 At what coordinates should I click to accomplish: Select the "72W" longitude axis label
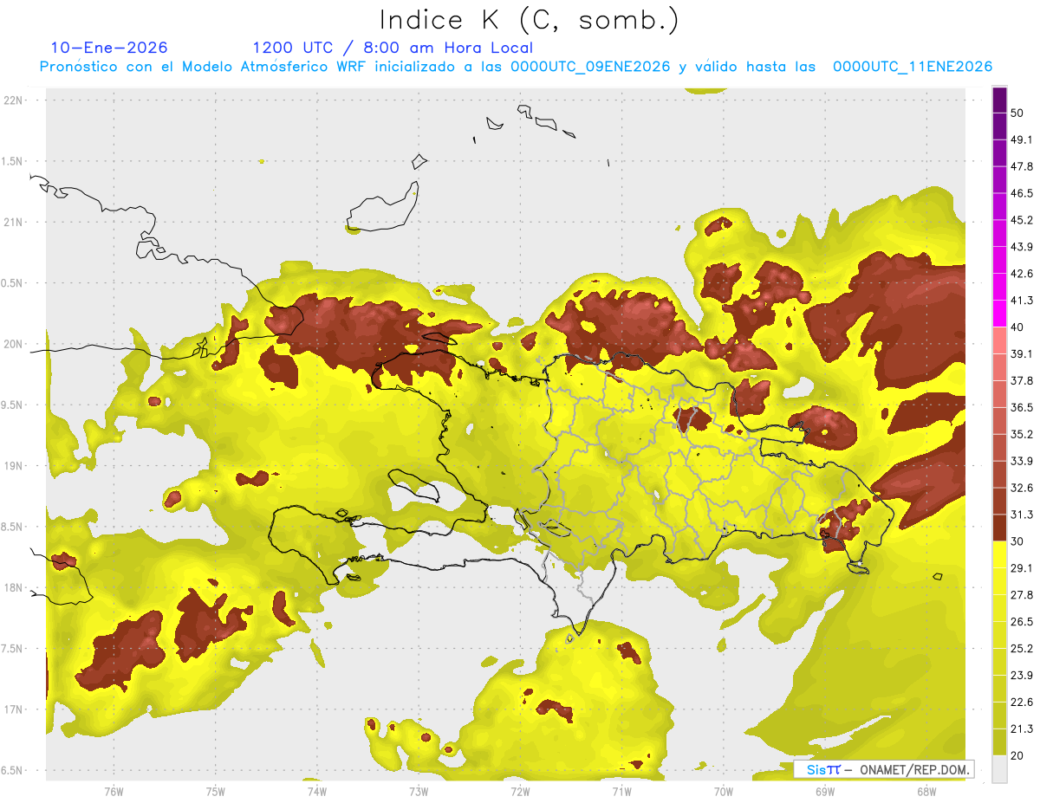pos(520,792)
